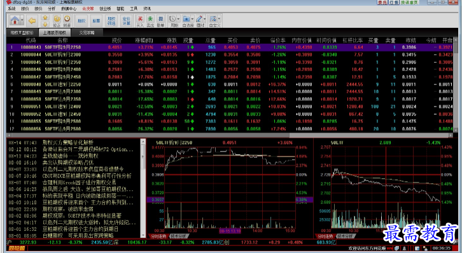Expand the 画线 dropdown arrow

pos(205,19)
